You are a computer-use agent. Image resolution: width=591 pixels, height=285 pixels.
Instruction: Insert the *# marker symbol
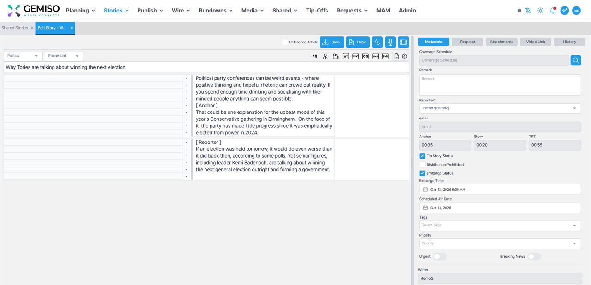[315, 56]
